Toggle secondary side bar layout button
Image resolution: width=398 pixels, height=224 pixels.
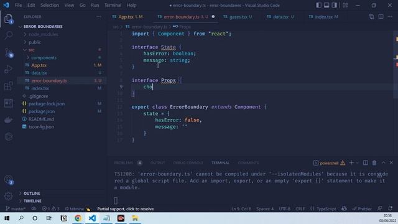pyautogui.click(x=335, y=6)
